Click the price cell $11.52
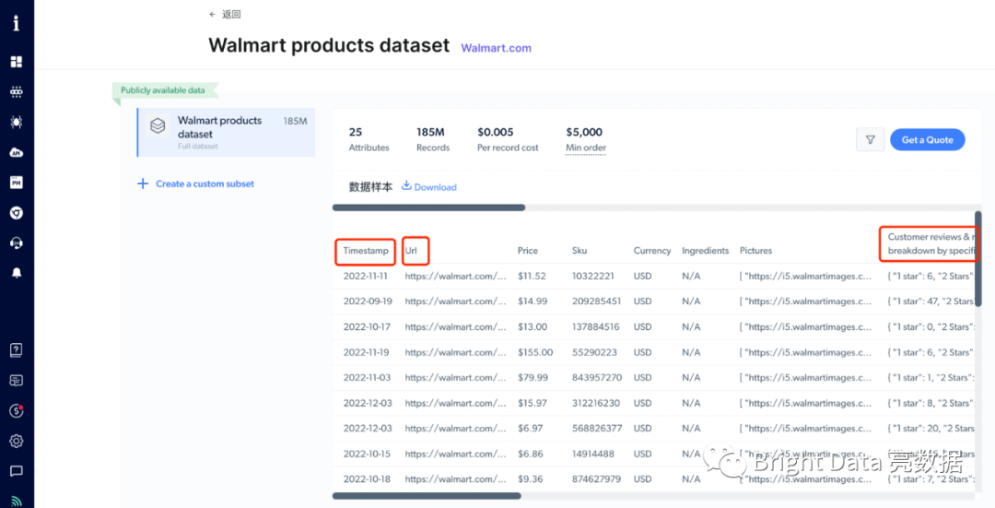995x508 pixels. click(532, 277)
